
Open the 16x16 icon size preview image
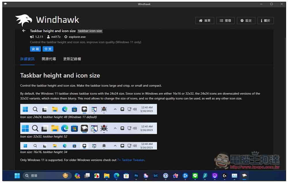(88, 146)
